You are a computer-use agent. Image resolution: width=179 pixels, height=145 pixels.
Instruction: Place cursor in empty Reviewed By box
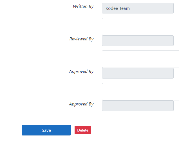point(138,41)
